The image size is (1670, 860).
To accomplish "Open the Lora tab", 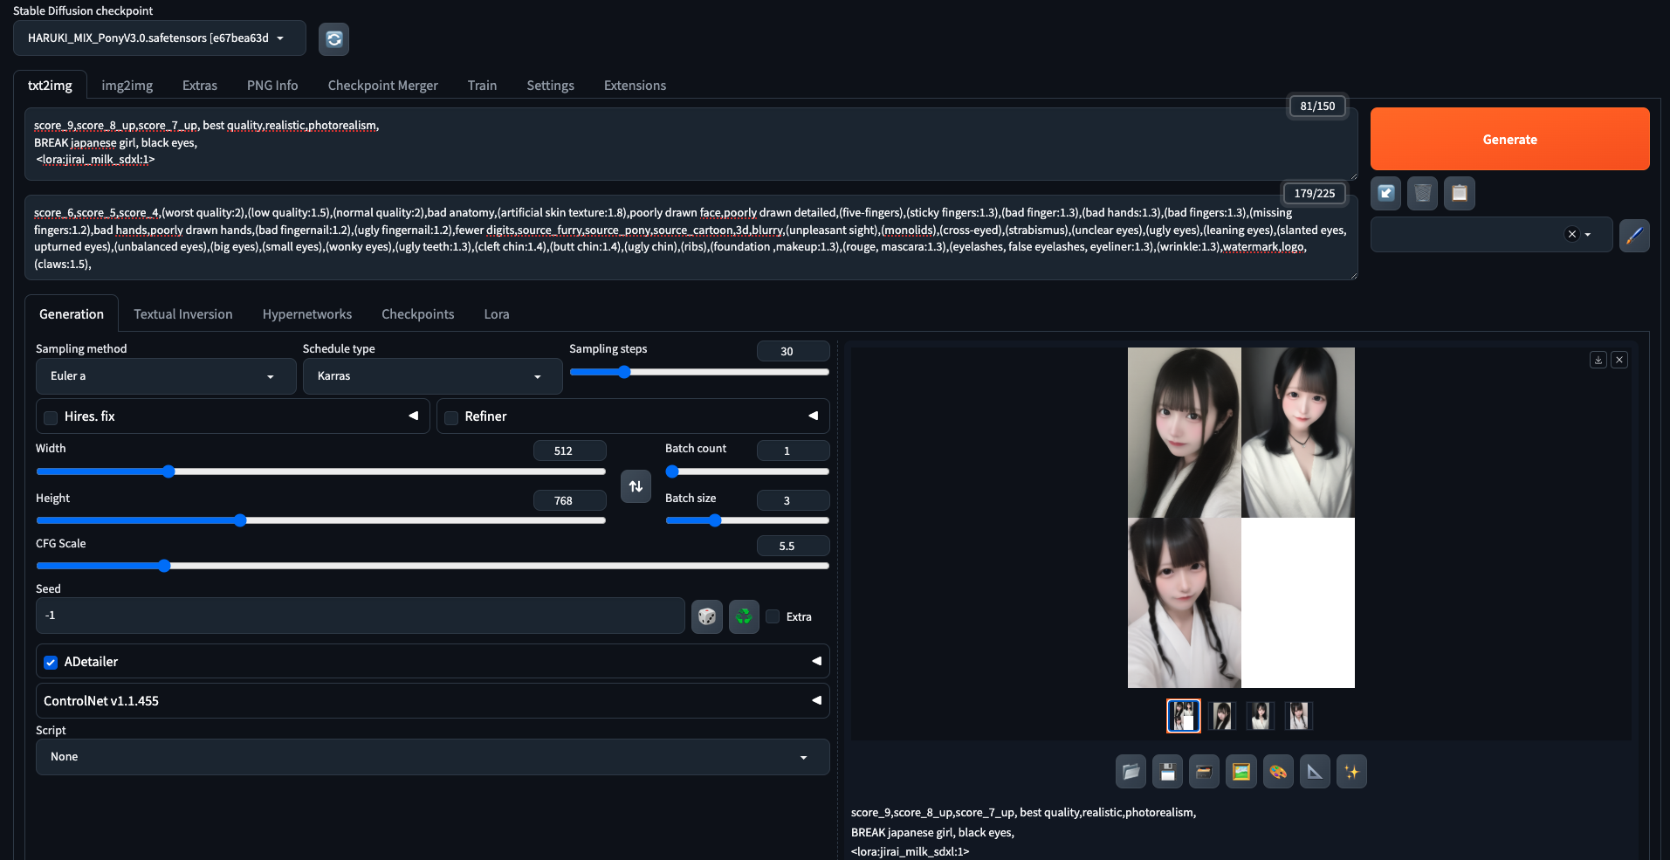I will click(x=496, y=314).
